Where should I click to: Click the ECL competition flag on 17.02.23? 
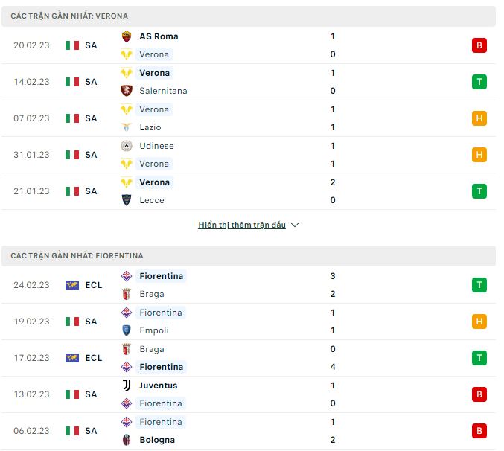click(x=72, y=358)
